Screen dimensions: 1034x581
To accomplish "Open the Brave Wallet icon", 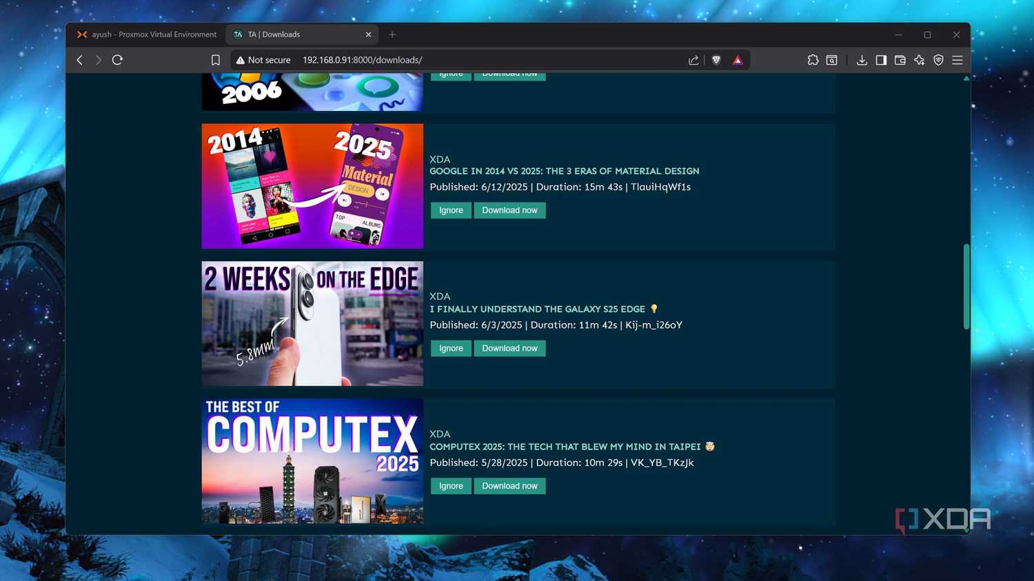I will tap(900, 60).
